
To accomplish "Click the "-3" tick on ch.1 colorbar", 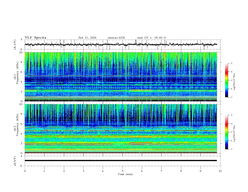I will [231, 63].
